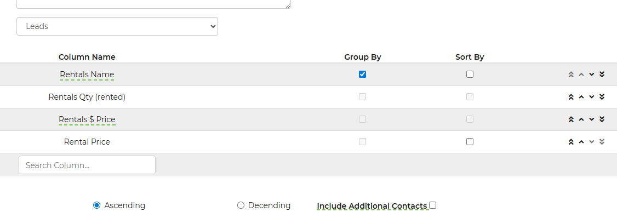The height and width of the screenshot is (212, 617).
Task: Enable Sort By for Rentals Name
Action: pos(470,75)
